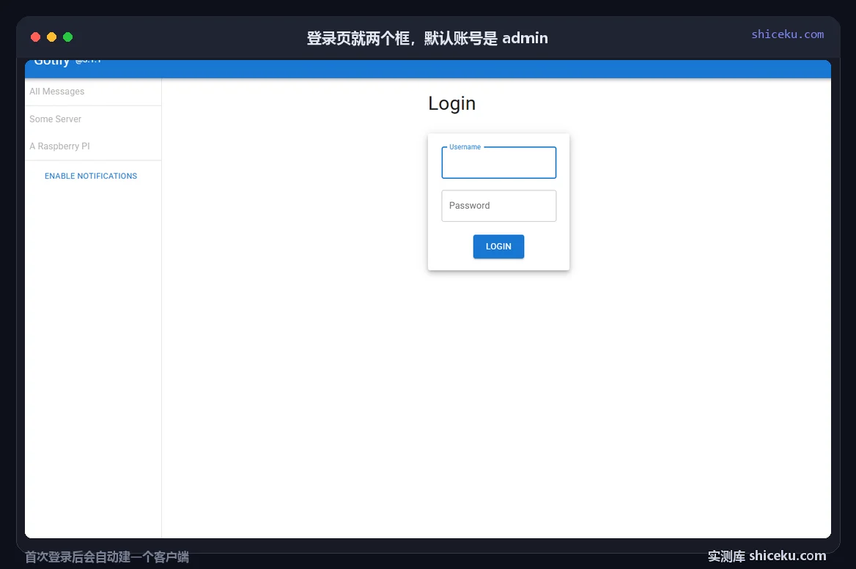This screenshot has width=856, height=569.
Task: Click ENABLE NOTIFICATIONS in the sidebar
Action: 91,176
